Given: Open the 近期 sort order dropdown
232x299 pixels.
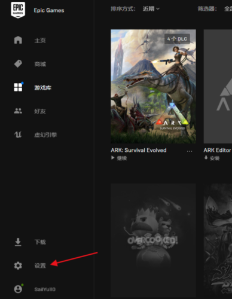Looking at the screenshot, I should pos(151,9).
